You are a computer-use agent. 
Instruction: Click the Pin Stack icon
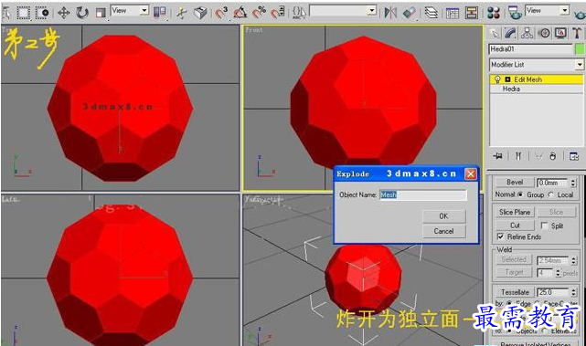point(498,156)
